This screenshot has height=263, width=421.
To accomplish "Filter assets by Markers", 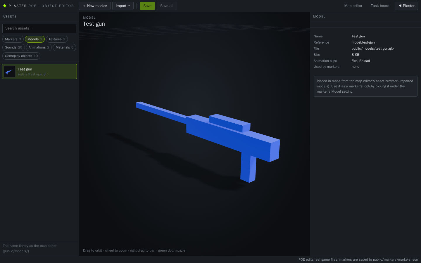I will (x=13, y=39).
